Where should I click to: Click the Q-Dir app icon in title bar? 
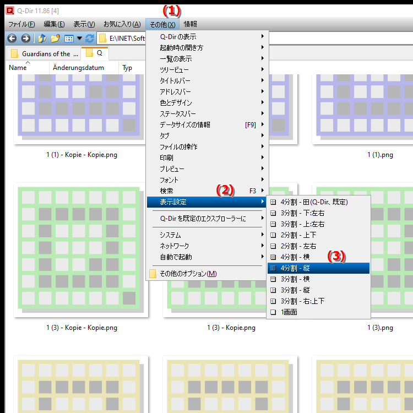click(x=10, y=10)
